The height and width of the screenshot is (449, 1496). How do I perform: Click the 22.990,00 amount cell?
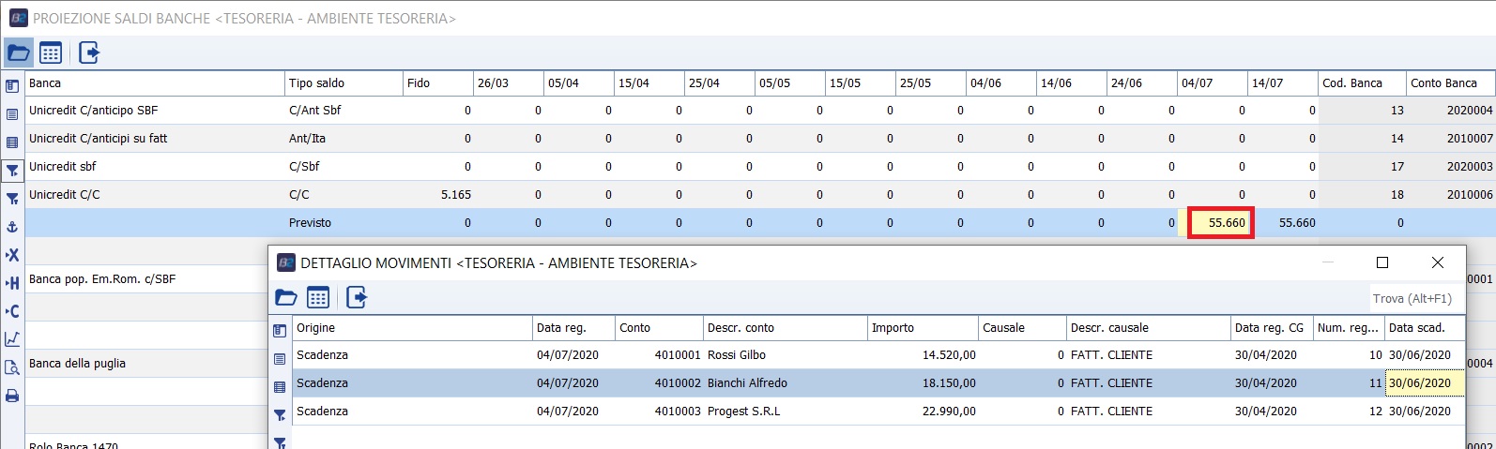click(x=923, y=412)
